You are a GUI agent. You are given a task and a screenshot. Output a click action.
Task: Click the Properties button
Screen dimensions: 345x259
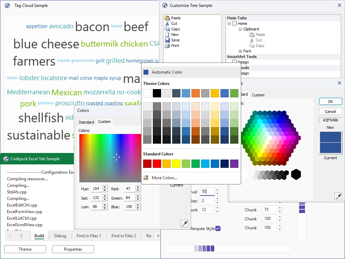pos(73,249)
